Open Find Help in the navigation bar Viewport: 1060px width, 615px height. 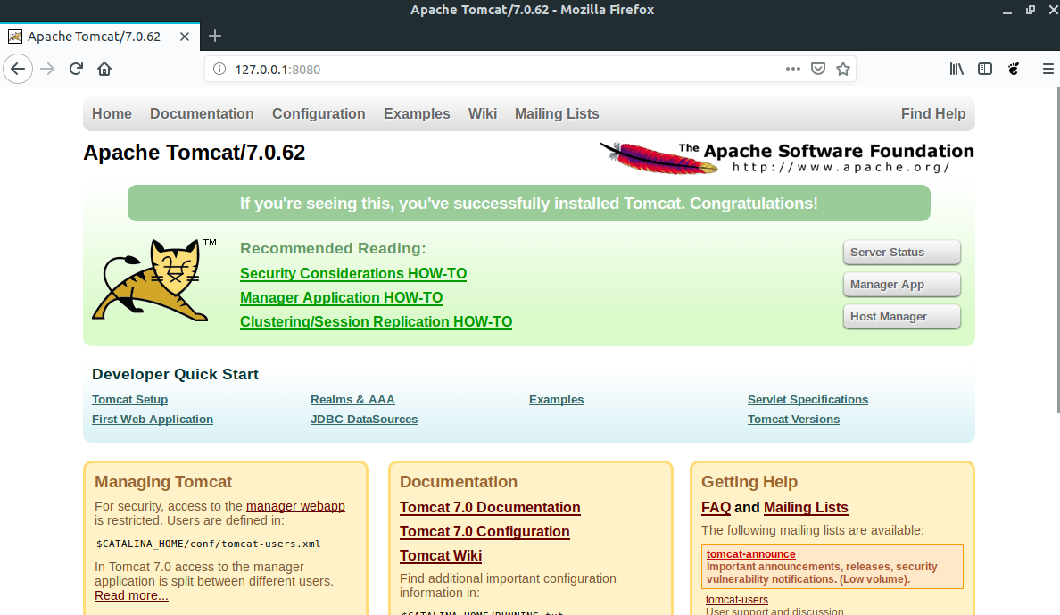pos(933,113)
